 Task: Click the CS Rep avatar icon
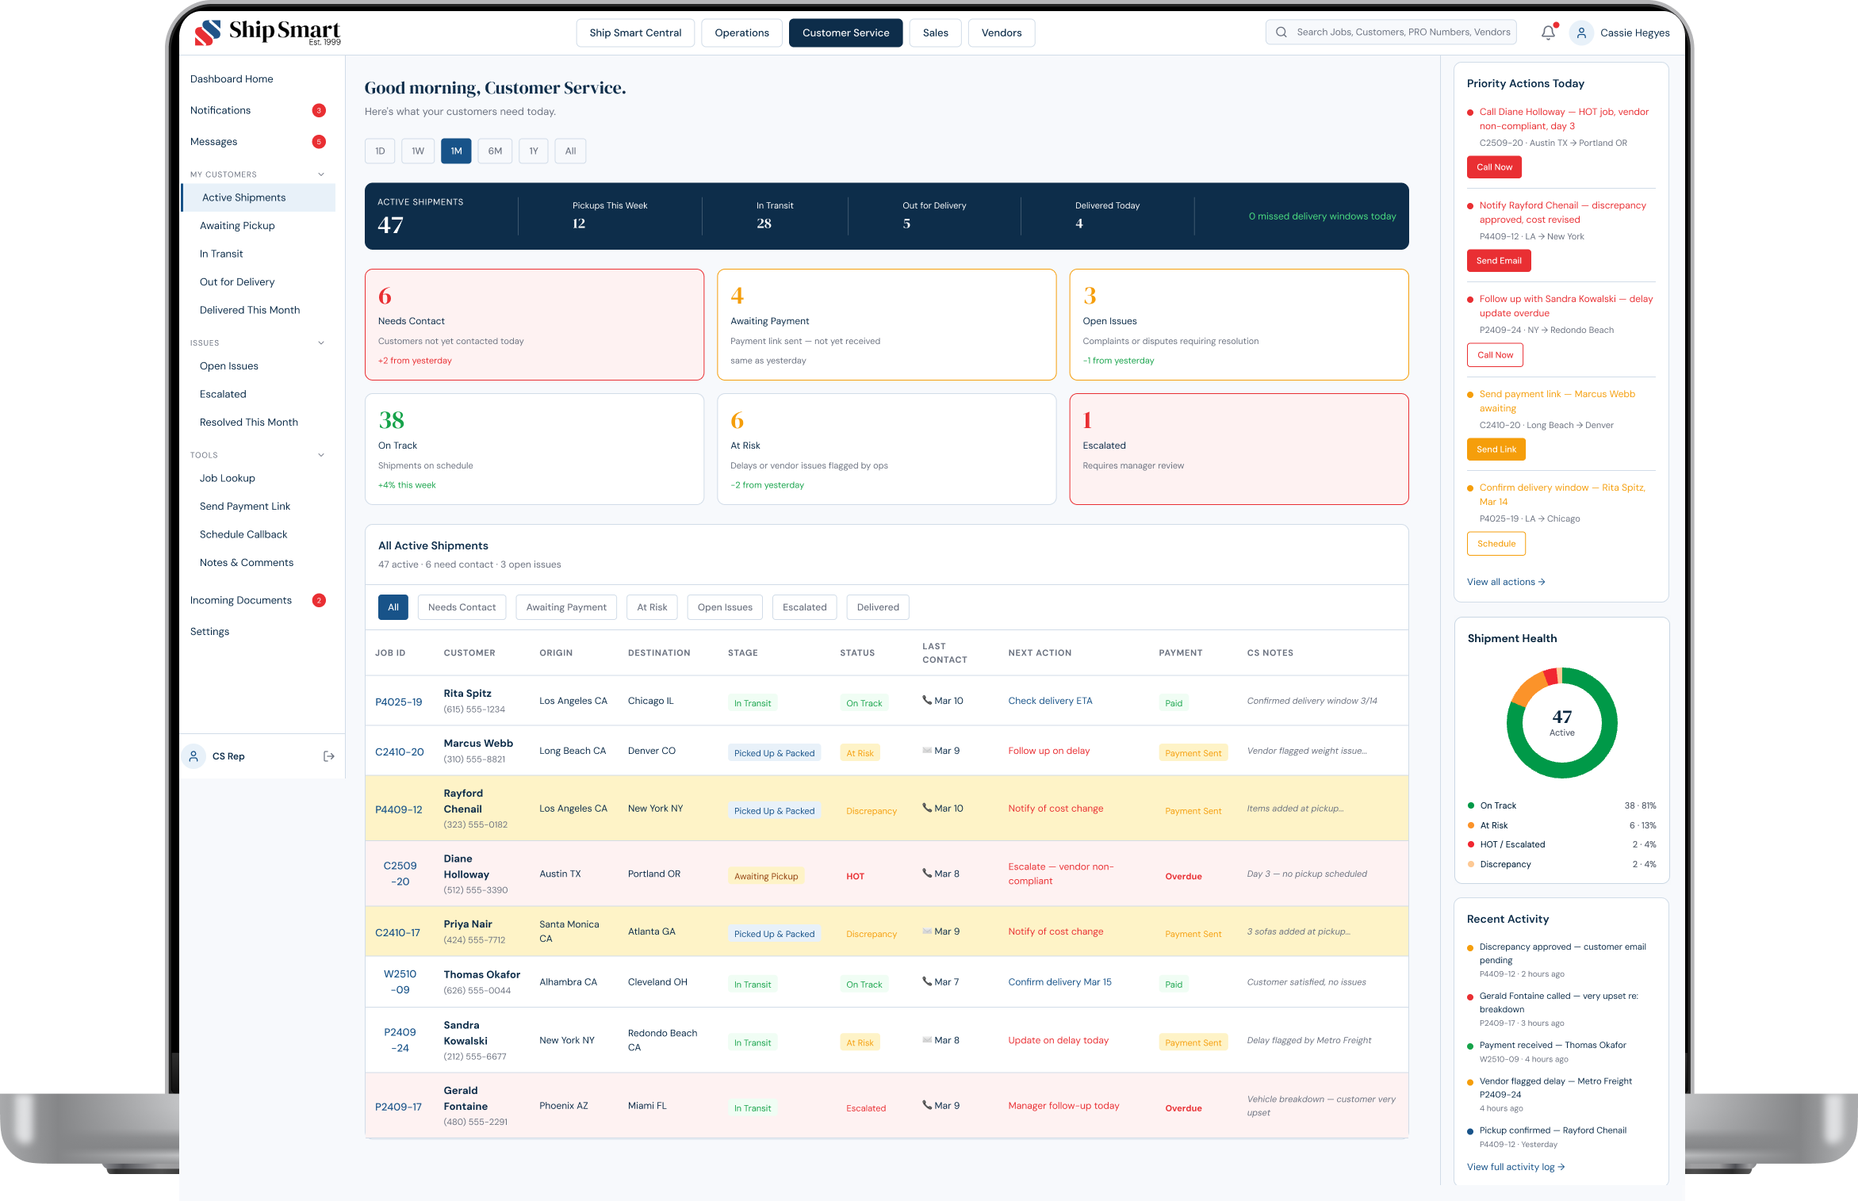click(193, 756)
